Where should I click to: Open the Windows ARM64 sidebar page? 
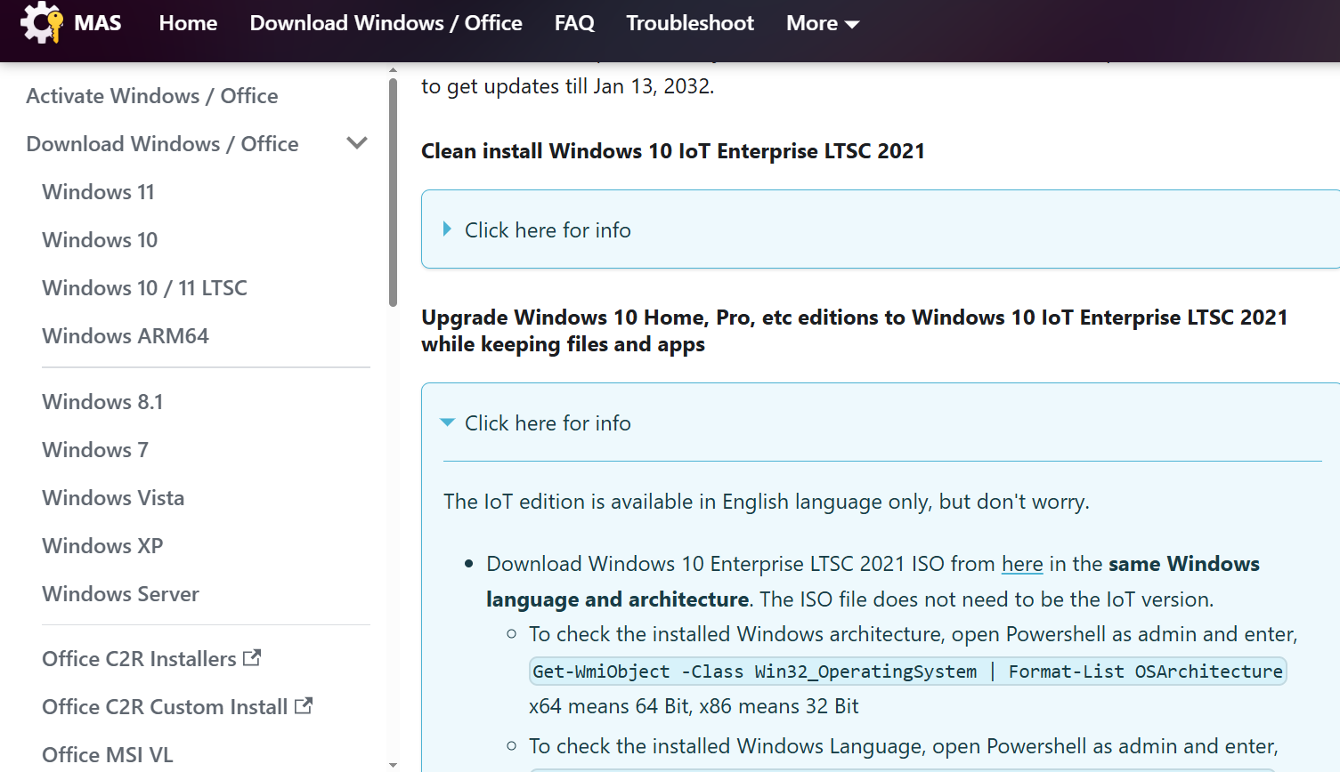coord(126,336)
